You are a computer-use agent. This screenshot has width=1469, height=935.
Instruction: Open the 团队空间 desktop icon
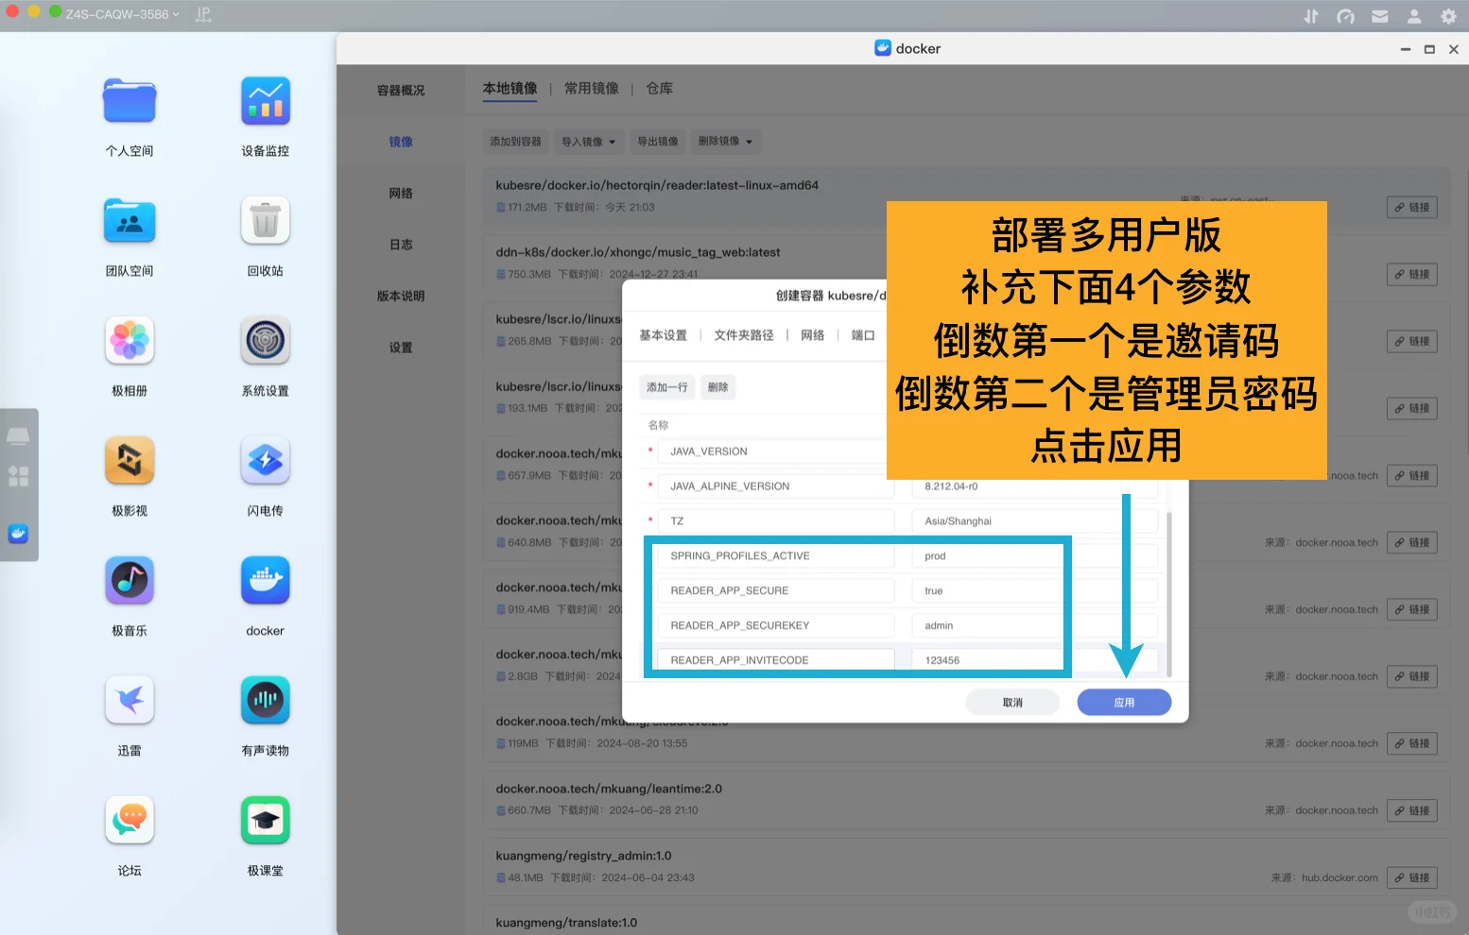point(130,221)
